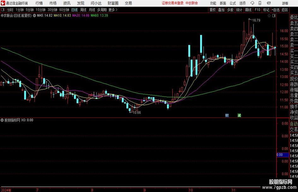Screen dimensions: 298x192
Task: Click the 通达信 red logo icon
Action: coord(3,3)
